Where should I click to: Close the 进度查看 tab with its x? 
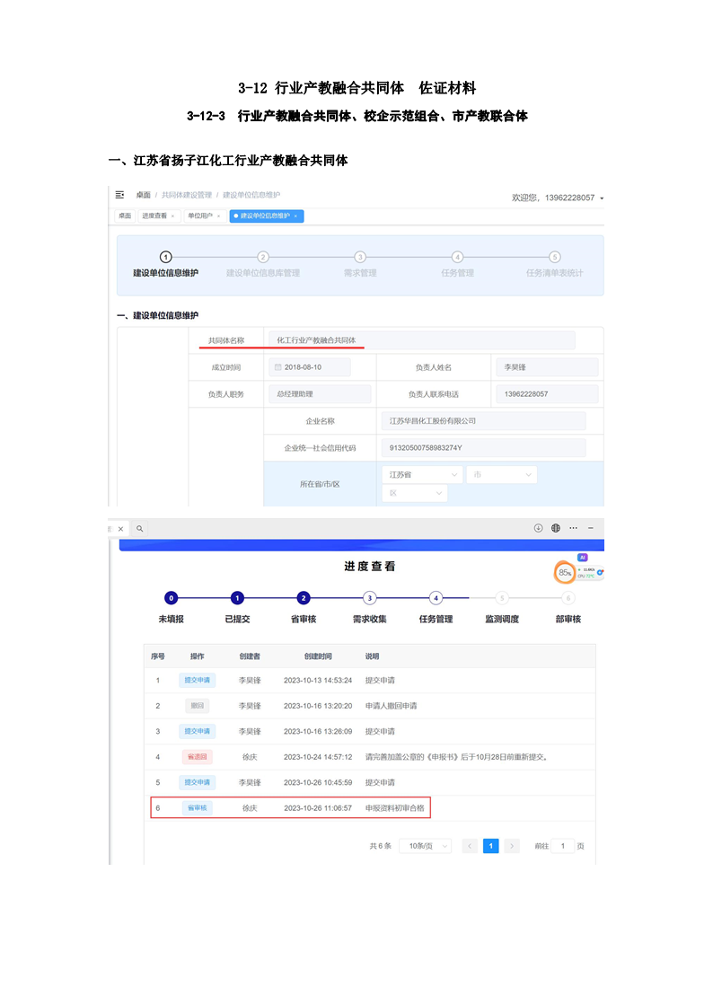172,216
